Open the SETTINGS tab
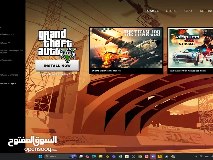The width and height of the screenshot is (213, 160). [x=206, y=11]
